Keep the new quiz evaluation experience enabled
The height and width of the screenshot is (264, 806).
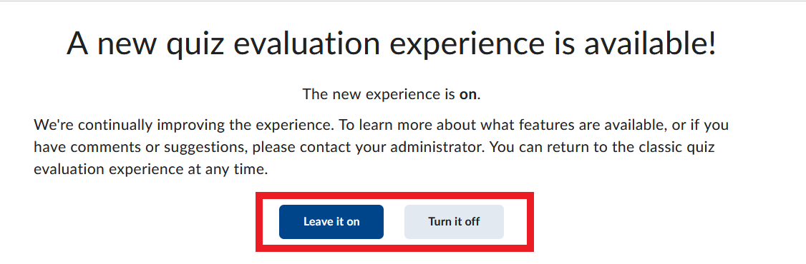pyautogui.click(x=331, y=222)
